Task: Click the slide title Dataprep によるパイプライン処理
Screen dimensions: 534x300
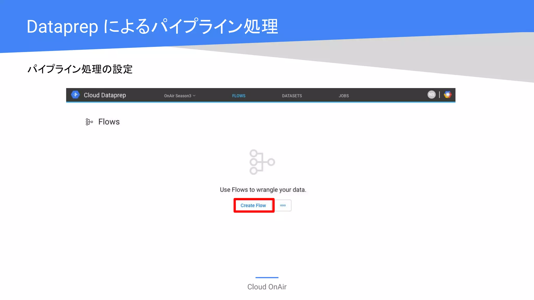Action: tap(152, 27)
